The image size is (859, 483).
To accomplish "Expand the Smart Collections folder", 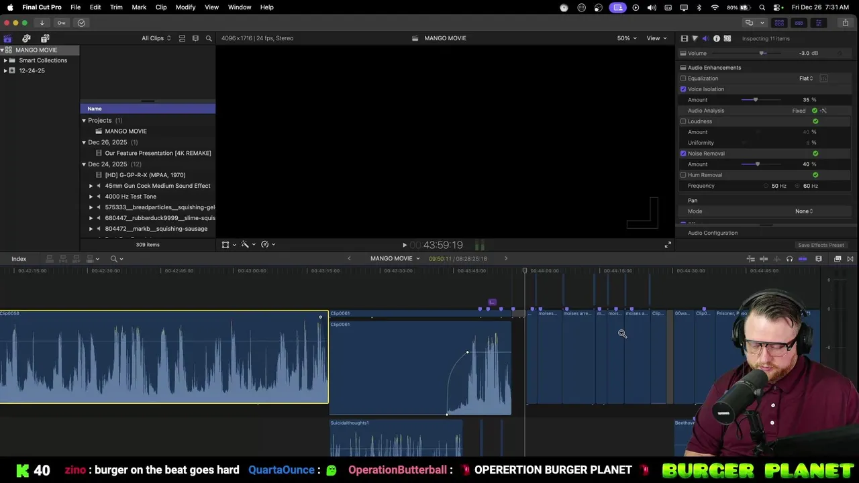I will [x=5, y=60].
